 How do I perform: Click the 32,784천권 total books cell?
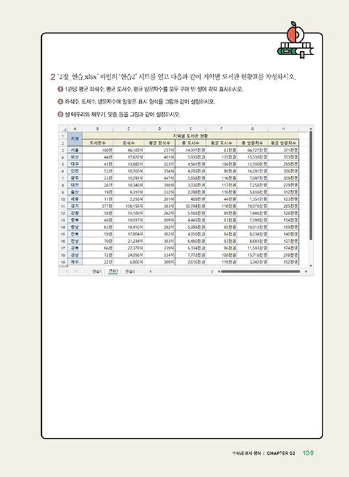(x=191, y=206)
